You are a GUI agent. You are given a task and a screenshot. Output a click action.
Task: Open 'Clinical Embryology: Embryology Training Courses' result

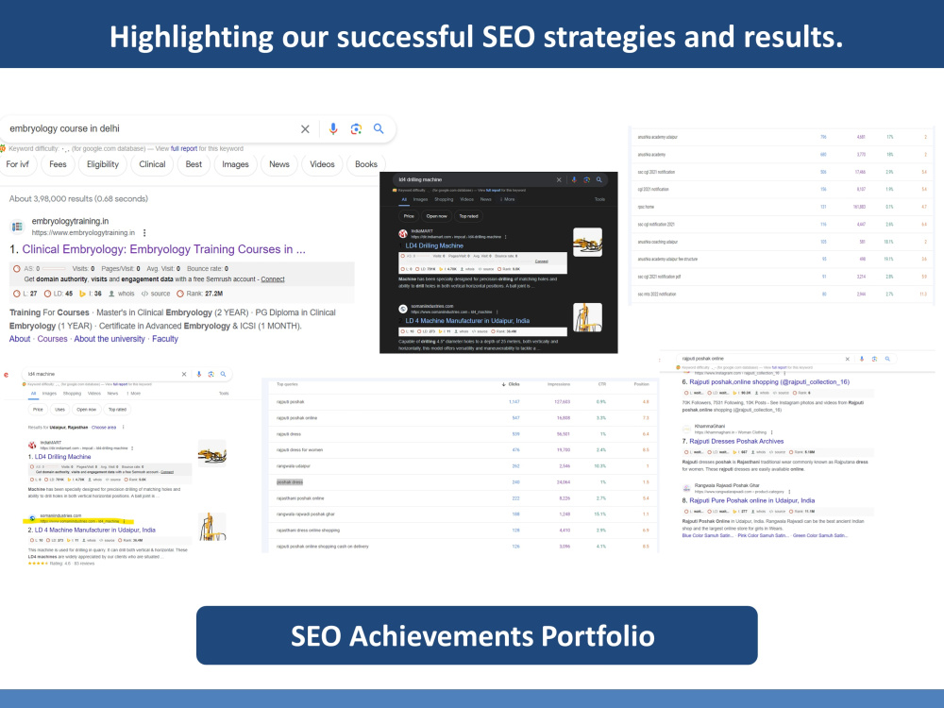click(x=163, y=249)
